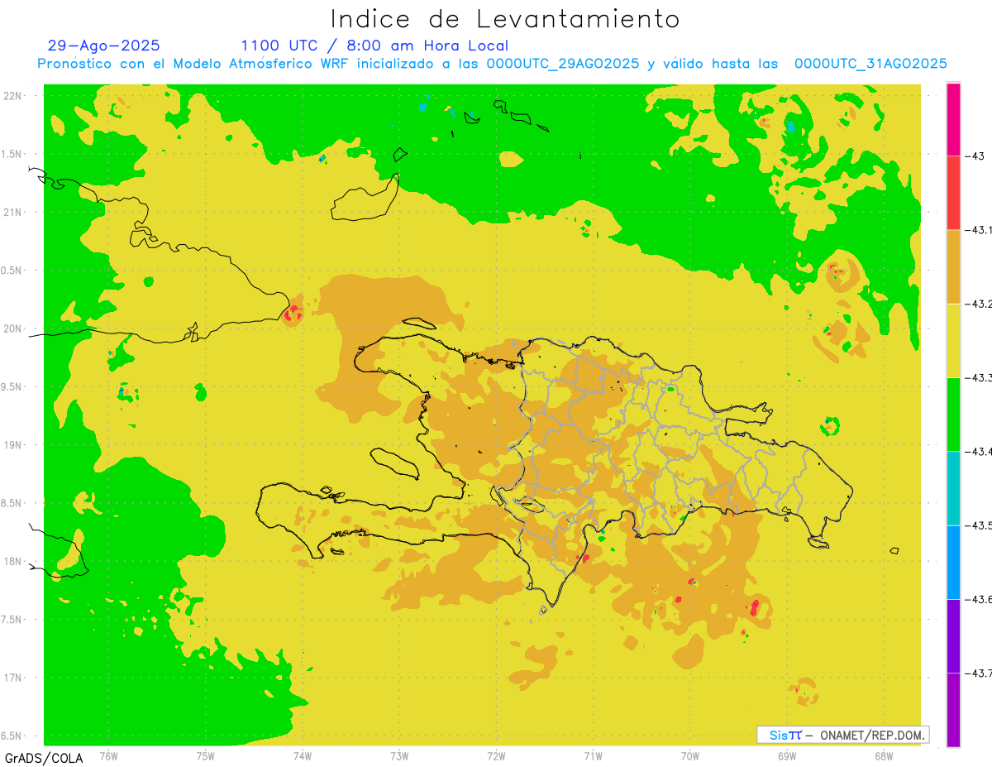Click the magenta swatch atop the color bar
Image resolution: width=992 pixels, height=767 pixels.
tap(953, 119)
